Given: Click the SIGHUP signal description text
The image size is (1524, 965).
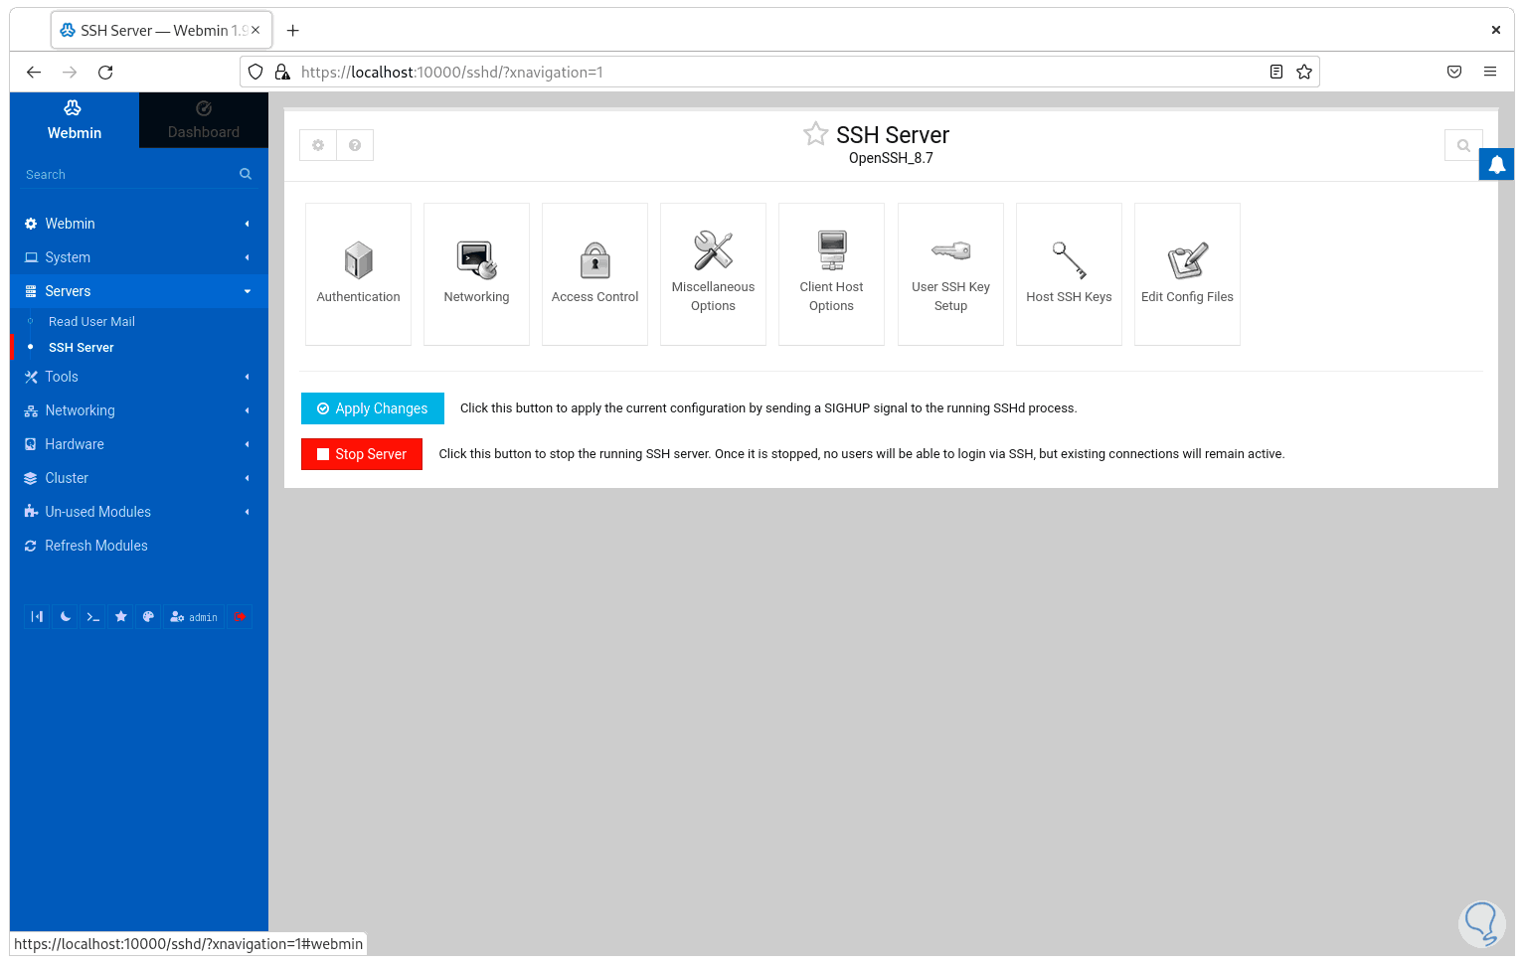Looking at the screenshot, I should (x=768, y=408).
